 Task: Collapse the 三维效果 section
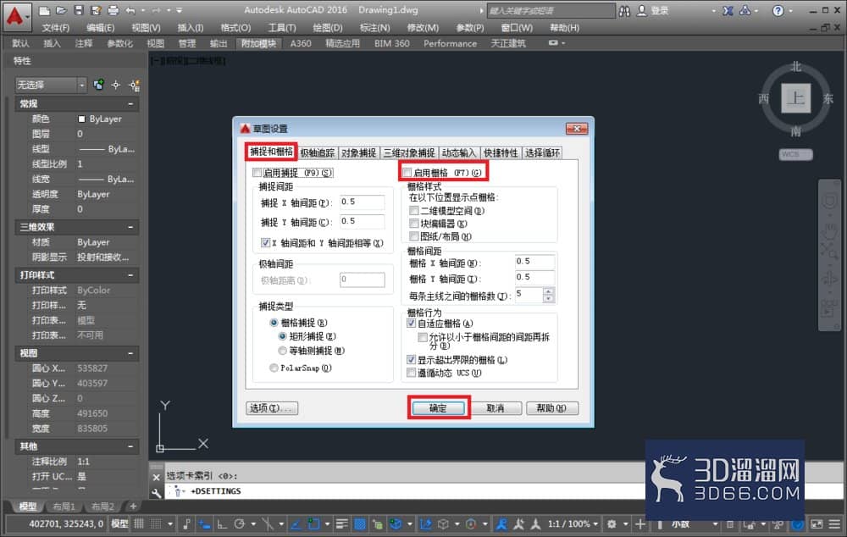point(130,228)
